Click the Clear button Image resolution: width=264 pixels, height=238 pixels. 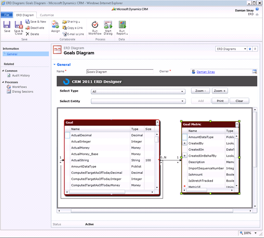click(x=239, y=101)
